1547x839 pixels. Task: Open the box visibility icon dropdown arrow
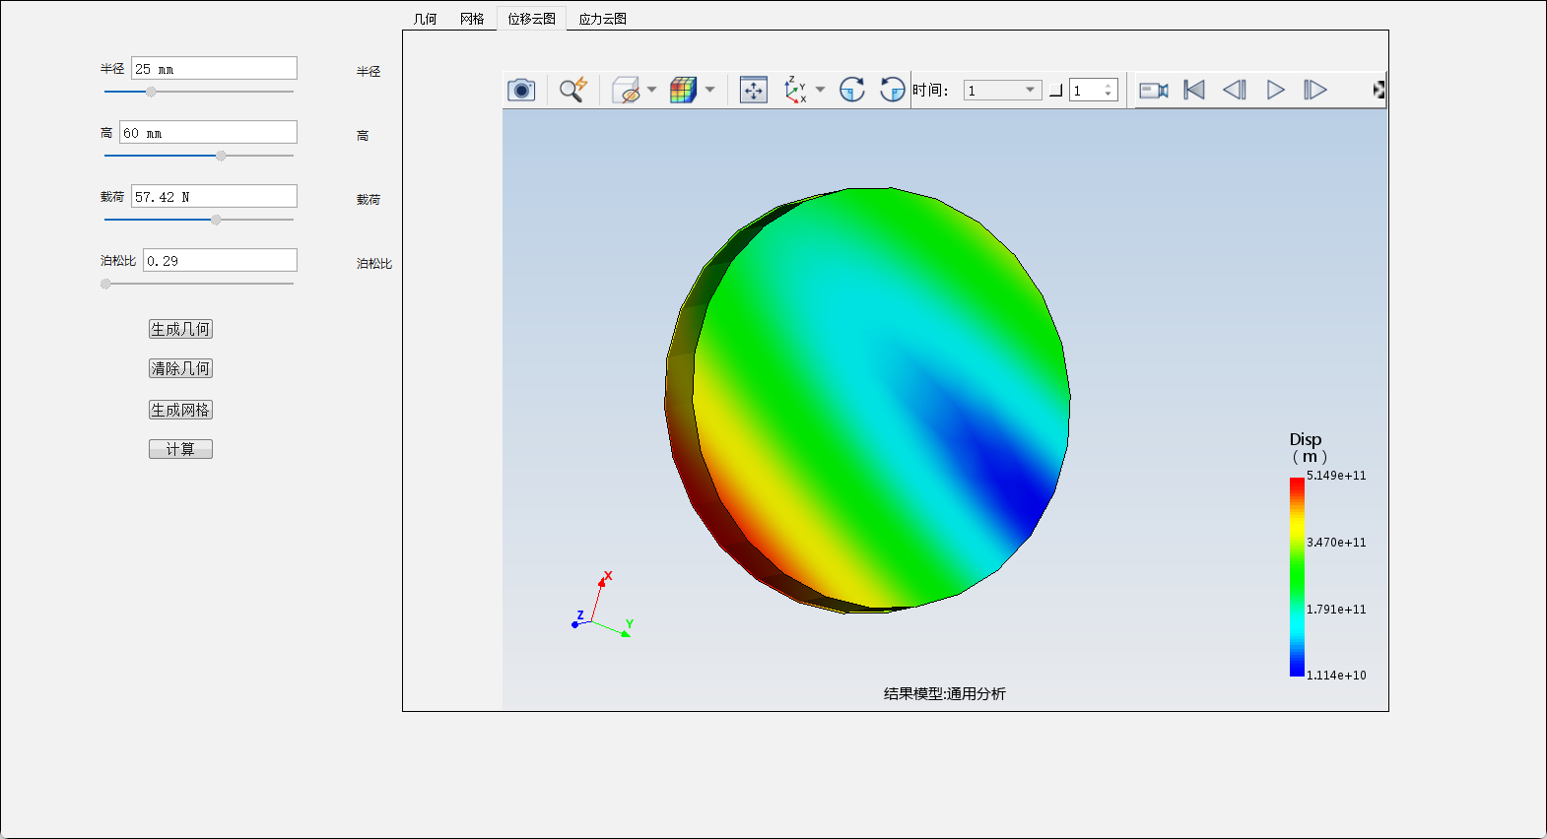652,91
